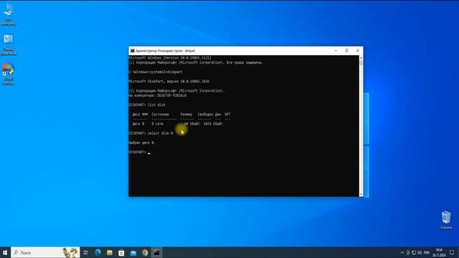The width and height of the screenshot is (459, 258).
Task: Switch the ENG input language indicator
Action: pos(427,252)
